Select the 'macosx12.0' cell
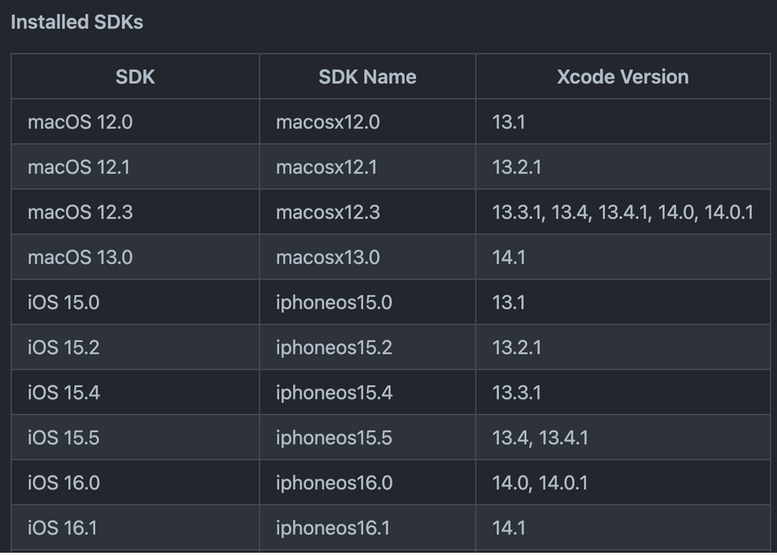The image size is (777, 556). tap(367, 121)
